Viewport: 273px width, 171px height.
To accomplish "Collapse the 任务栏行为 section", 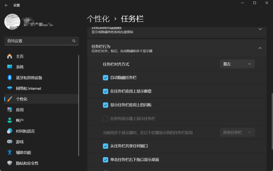I will click(x=260, y=48).
